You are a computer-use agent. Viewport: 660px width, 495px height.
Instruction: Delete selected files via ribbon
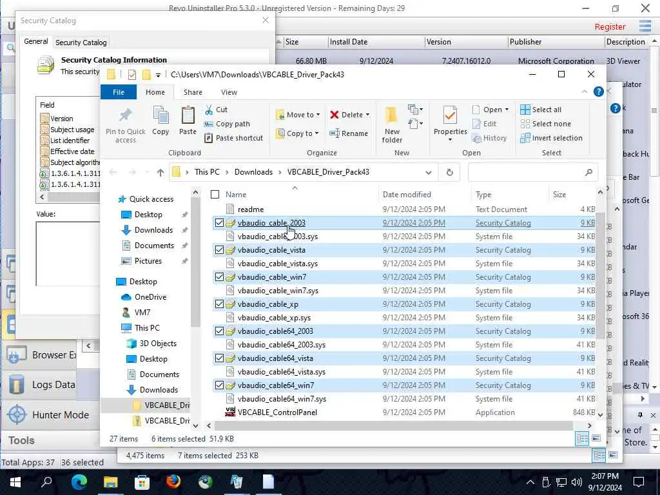346,115
